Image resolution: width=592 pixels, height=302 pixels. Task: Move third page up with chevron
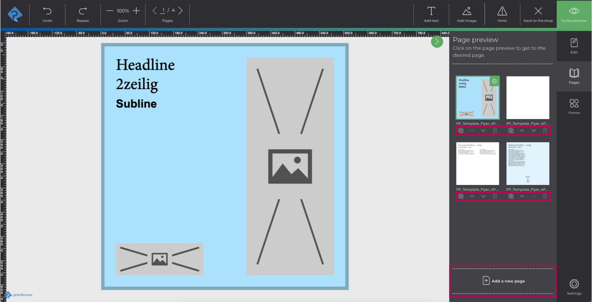472,196
